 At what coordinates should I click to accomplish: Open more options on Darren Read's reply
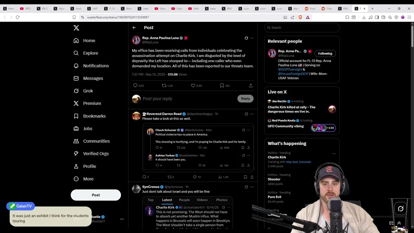click(x=252, y=114)
